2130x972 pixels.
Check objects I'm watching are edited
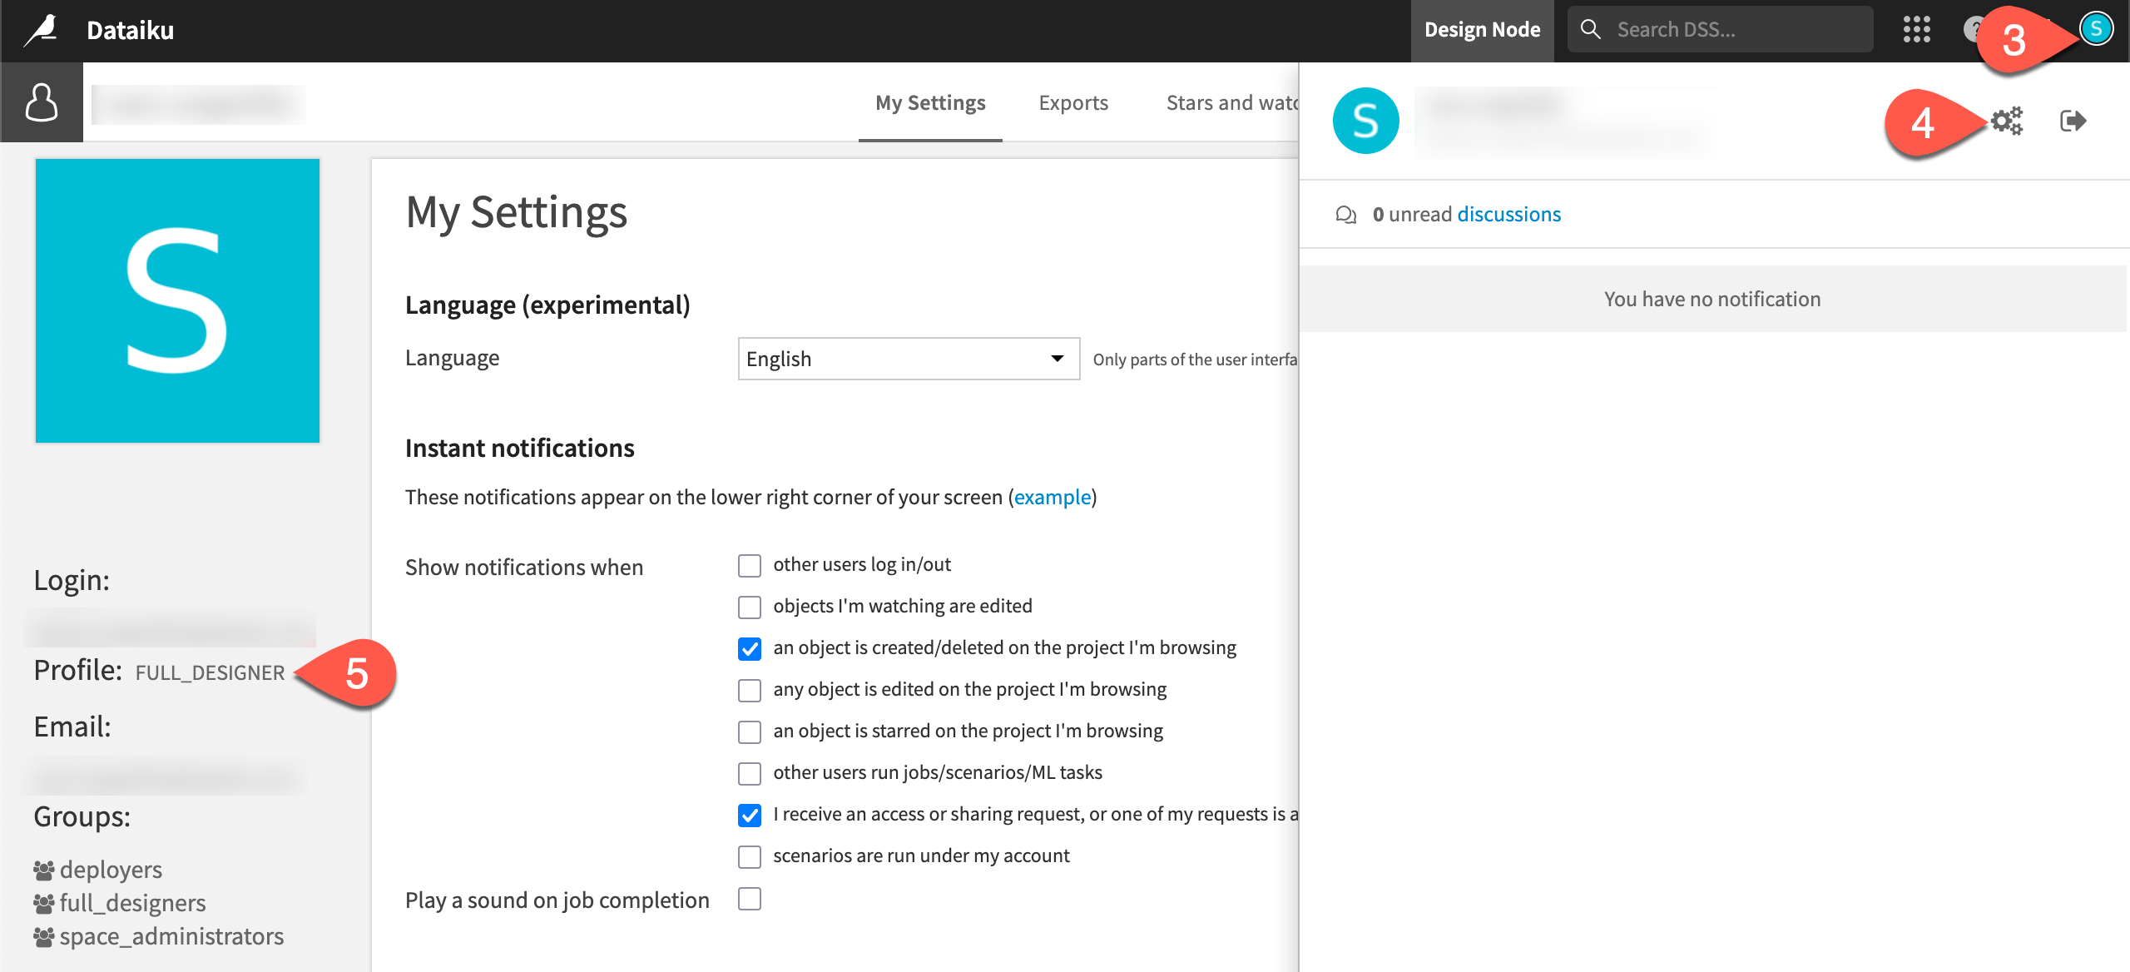click(750, 607)
